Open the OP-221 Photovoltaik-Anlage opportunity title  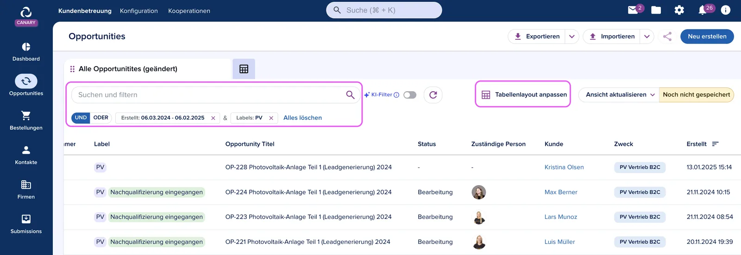point(308,242)
